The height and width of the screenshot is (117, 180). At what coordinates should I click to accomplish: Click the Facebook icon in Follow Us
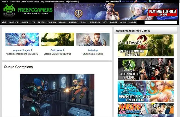click(120, 1)
